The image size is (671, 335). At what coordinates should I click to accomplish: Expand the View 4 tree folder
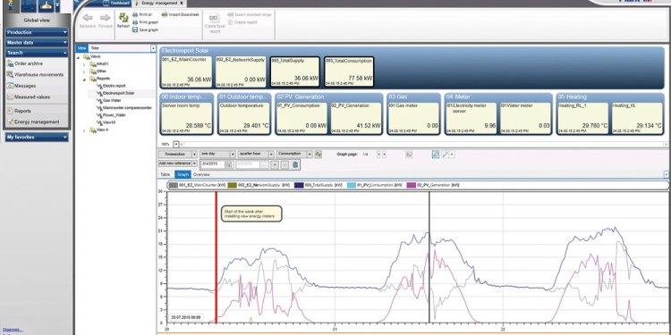84,130
